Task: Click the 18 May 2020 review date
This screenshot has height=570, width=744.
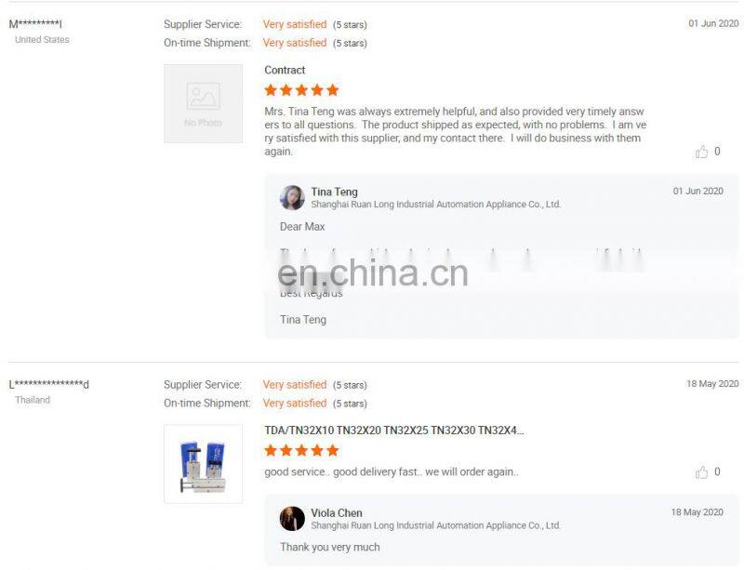Action: tap(712, 383)
